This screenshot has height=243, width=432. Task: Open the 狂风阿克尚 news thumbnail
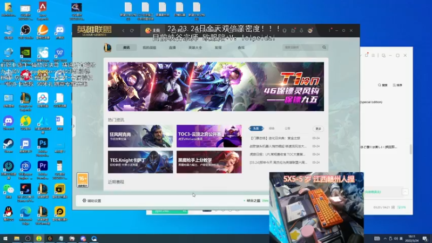(x=140, y=136)
